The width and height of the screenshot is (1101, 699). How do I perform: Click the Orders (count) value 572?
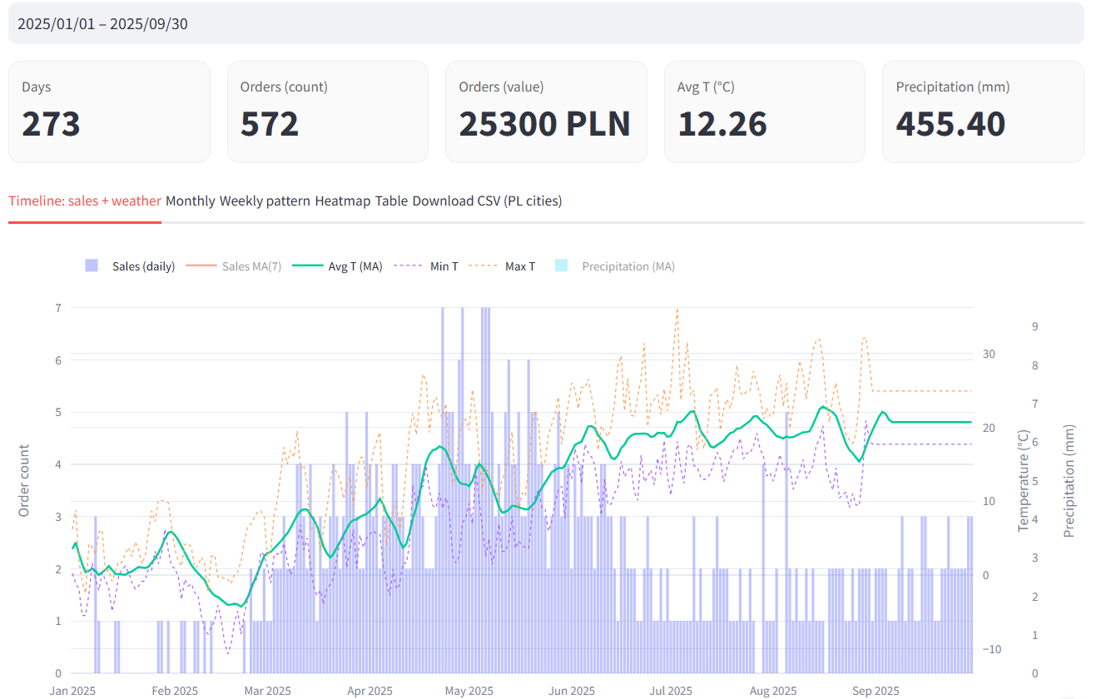click(x=270, y=124)
